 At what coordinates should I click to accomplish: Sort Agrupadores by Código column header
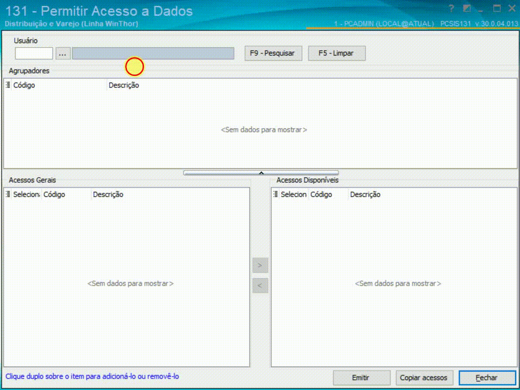pyautogui.click(x=59, y=85)
